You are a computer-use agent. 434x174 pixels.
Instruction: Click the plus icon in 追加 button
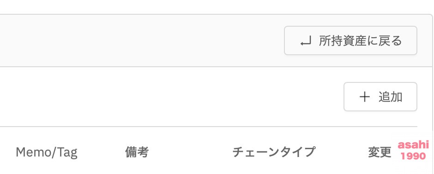[x=365, y=97]
